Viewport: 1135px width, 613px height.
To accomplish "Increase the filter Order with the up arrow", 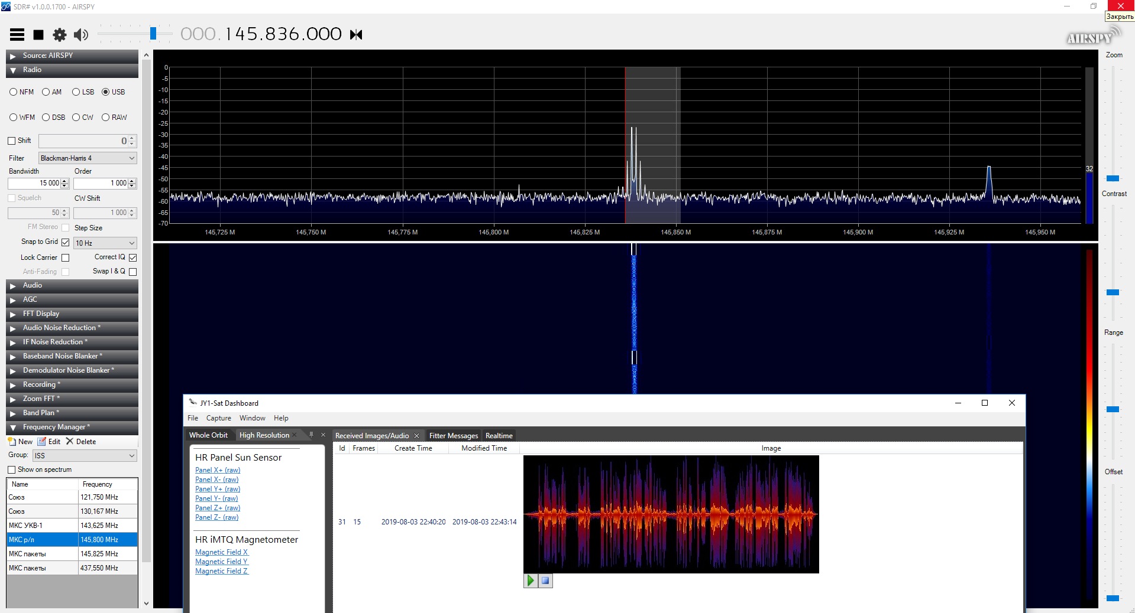I will pos(132,181).
